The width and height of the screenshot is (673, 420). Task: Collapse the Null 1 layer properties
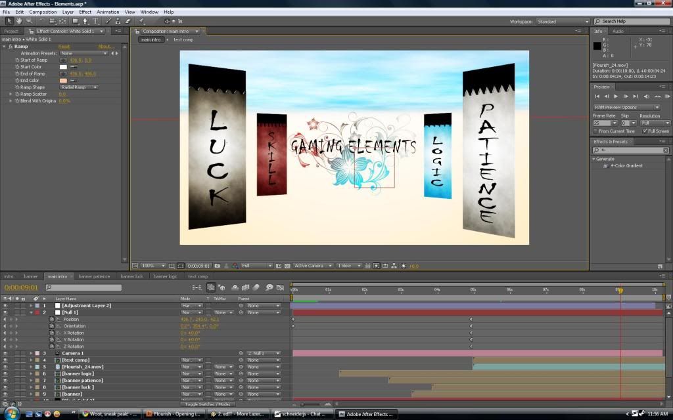[30, 312]
